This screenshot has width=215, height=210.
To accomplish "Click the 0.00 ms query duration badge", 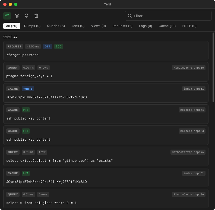I will point(29,68).
